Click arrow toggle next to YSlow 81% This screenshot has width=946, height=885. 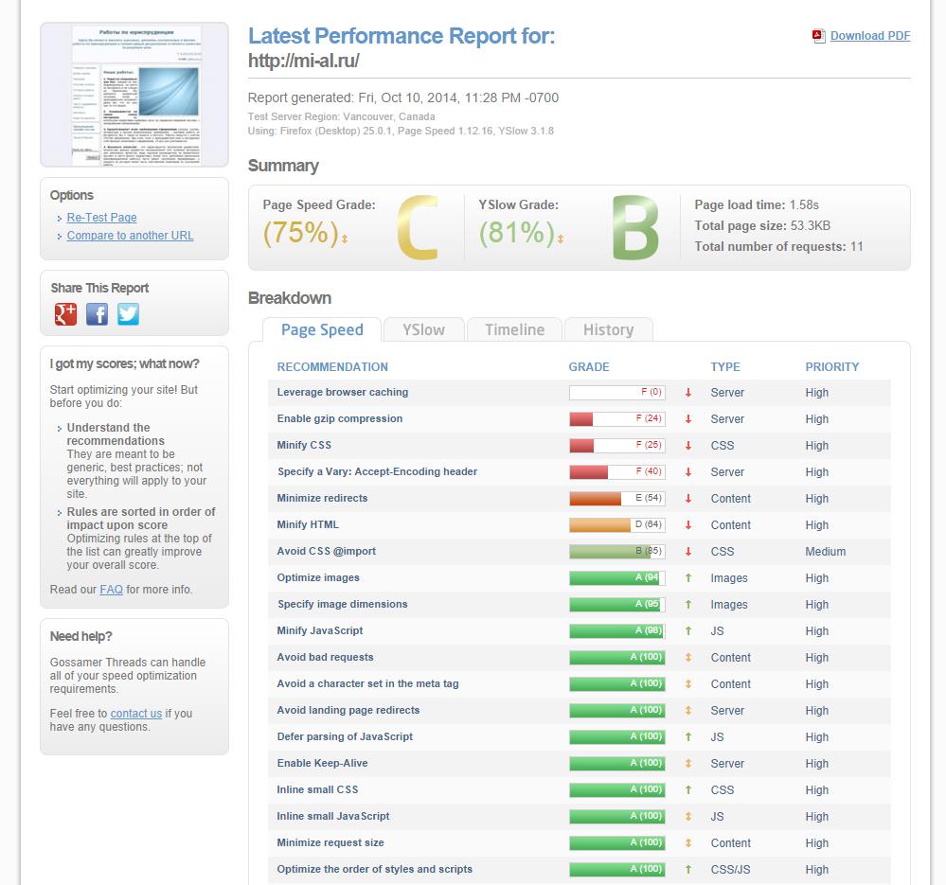click(561, 239)
